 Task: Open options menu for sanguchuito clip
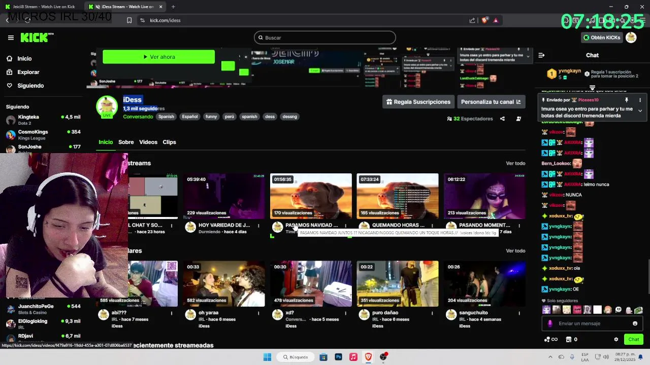click(519, 313)
